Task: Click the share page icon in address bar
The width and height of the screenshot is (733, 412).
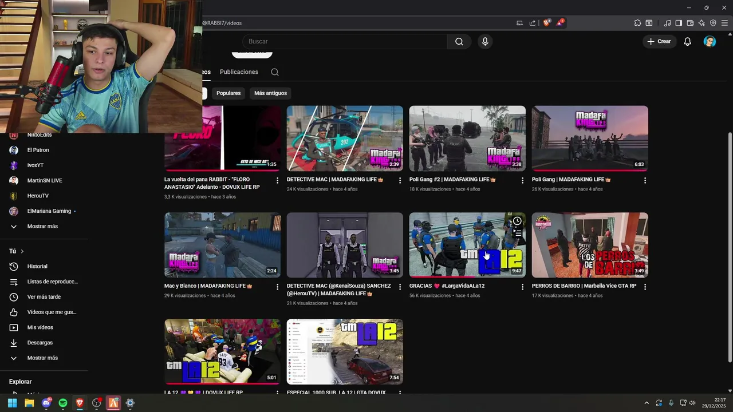Action: click(x=533, y=23)
